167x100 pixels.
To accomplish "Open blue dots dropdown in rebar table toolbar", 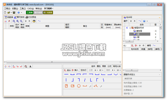I will coord(39,21).
